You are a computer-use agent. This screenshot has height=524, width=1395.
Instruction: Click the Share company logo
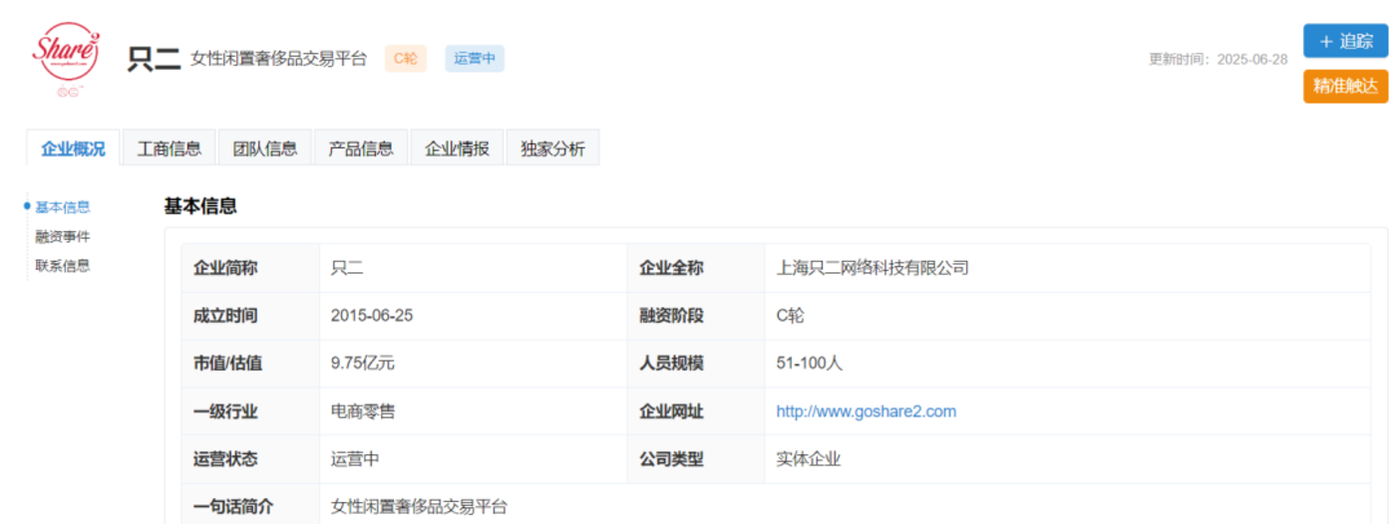coord(66,59)
